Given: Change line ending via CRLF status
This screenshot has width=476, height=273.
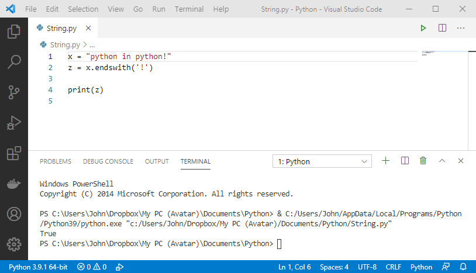Looking at the screenshot, I should click(x=394, y=267).
